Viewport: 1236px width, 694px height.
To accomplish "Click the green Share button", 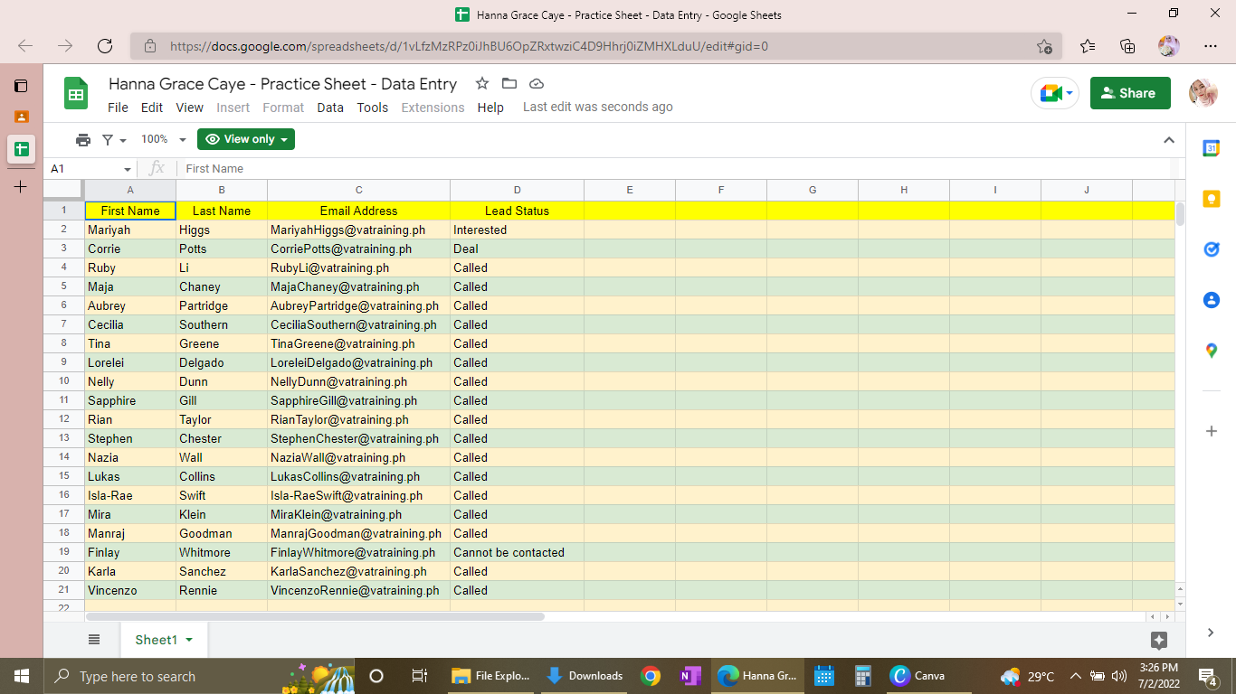I will click(x=1130, y=93).
